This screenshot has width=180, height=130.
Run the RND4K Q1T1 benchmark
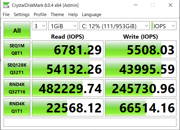point(17,108)
